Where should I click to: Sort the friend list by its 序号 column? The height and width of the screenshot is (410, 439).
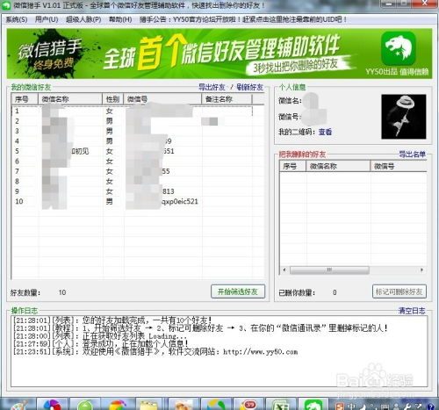[25, 99]
